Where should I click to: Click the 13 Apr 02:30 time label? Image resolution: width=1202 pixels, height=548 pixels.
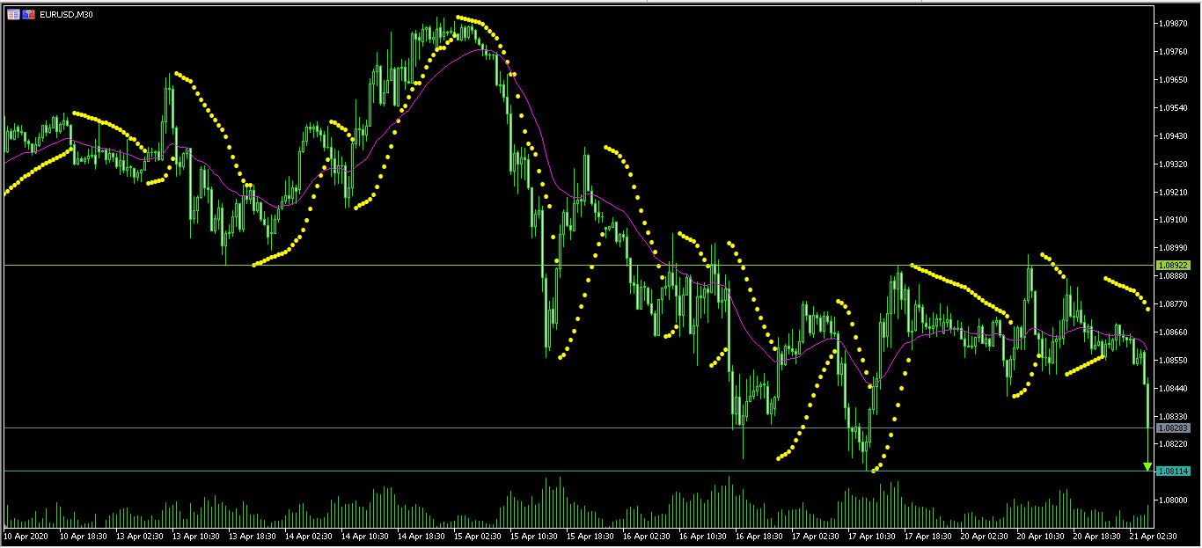click(139, 535)
